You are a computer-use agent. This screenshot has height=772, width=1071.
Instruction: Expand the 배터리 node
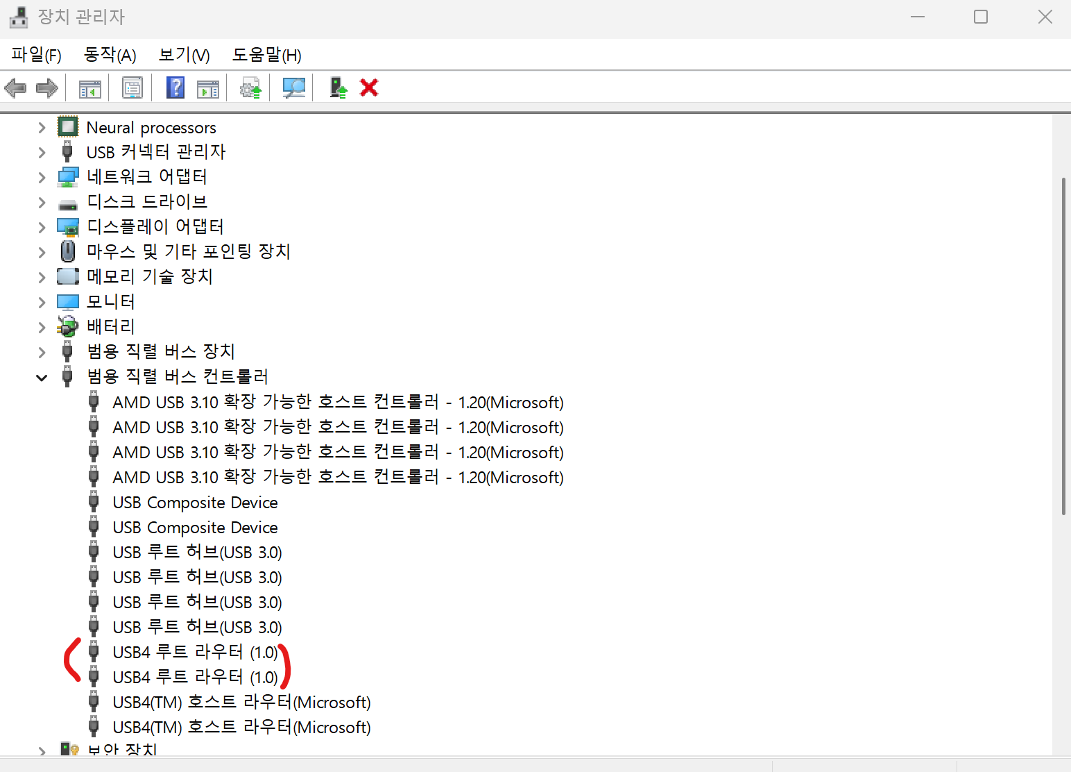tap(42, 328)
